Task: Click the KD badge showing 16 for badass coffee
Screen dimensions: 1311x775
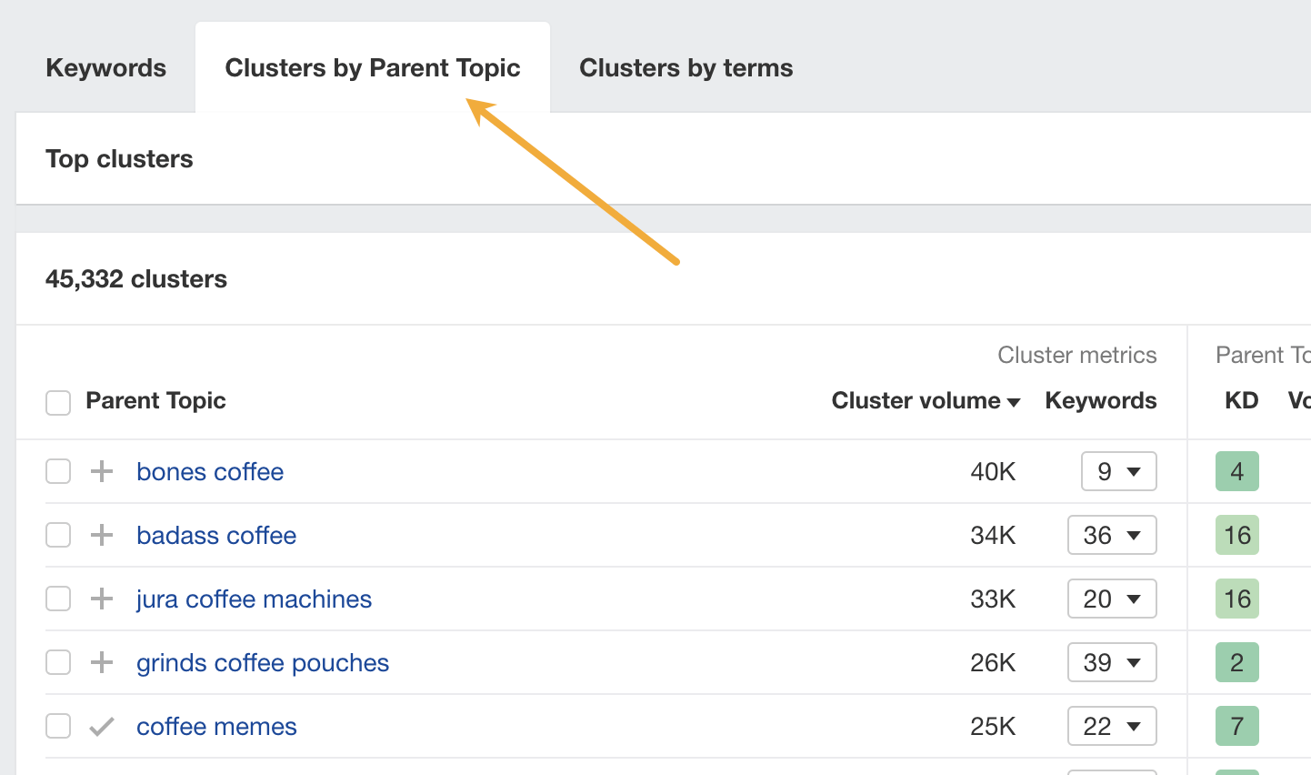Action: [1236, 535]
